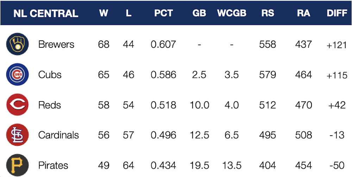Sort by the RA column header

pos(303,13)
